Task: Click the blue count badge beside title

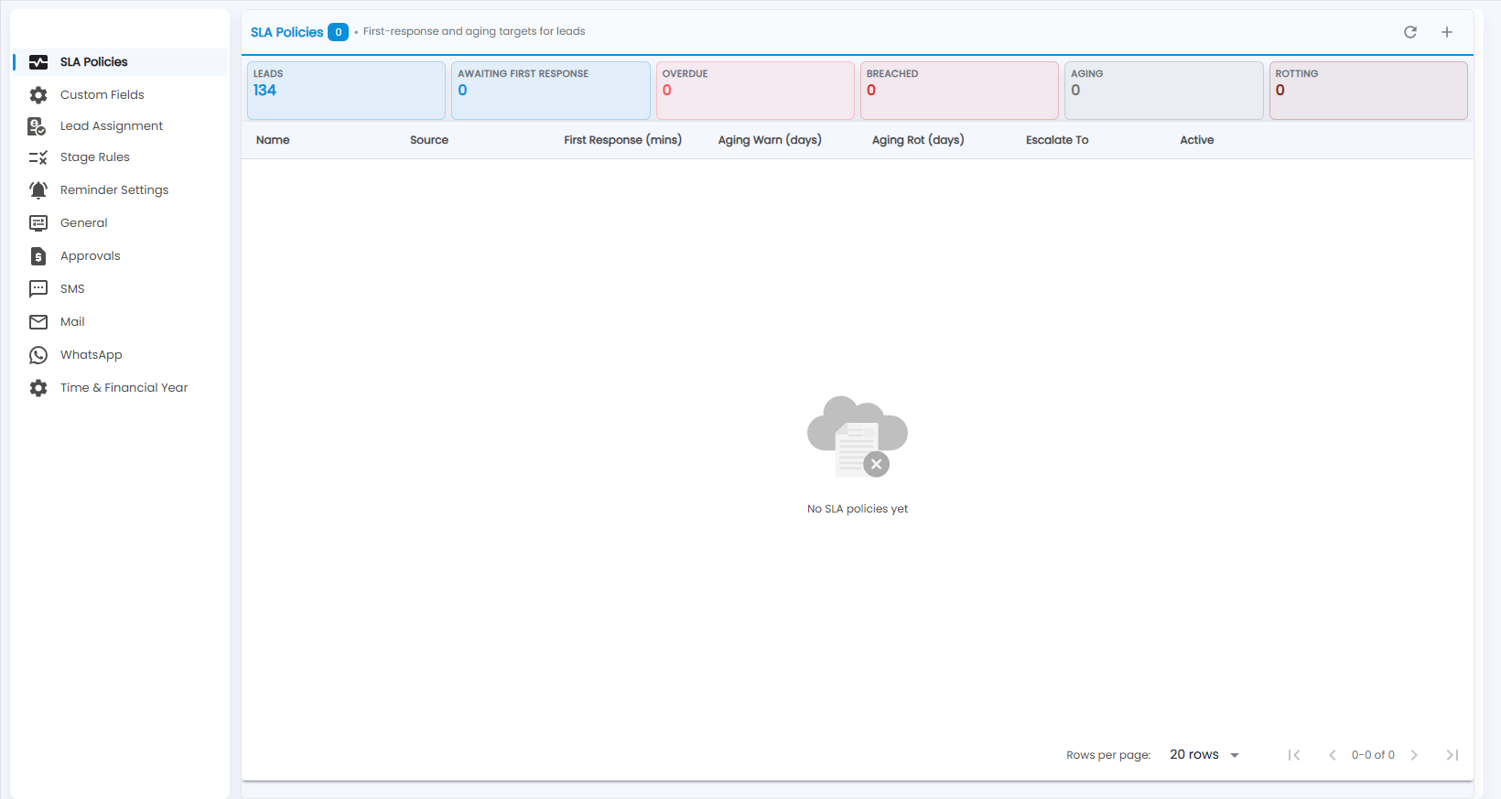Action: click(338, 32)
